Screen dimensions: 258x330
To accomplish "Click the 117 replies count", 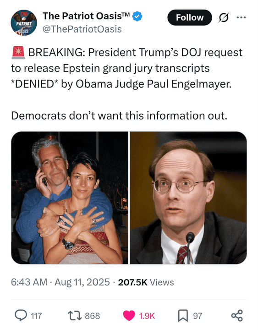I will [36, 316].
